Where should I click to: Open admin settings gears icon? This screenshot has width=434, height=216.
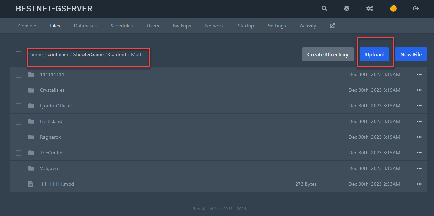369,9
